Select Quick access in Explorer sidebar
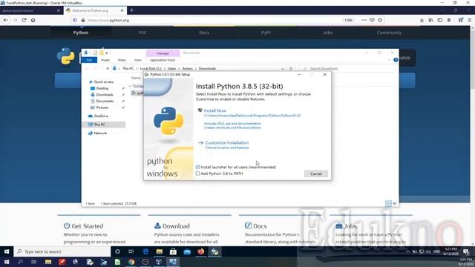This screenshot has height=267, width=475. pos(104,82)
